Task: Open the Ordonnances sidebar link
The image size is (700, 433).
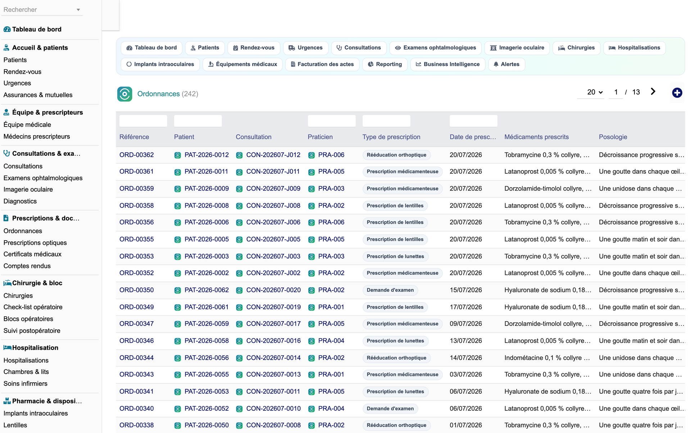Action: [23, 231]
